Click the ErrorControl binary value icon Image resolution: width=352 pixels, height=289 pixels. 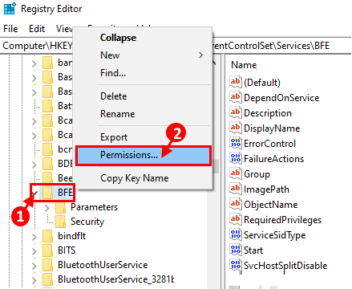coord(236,143)
